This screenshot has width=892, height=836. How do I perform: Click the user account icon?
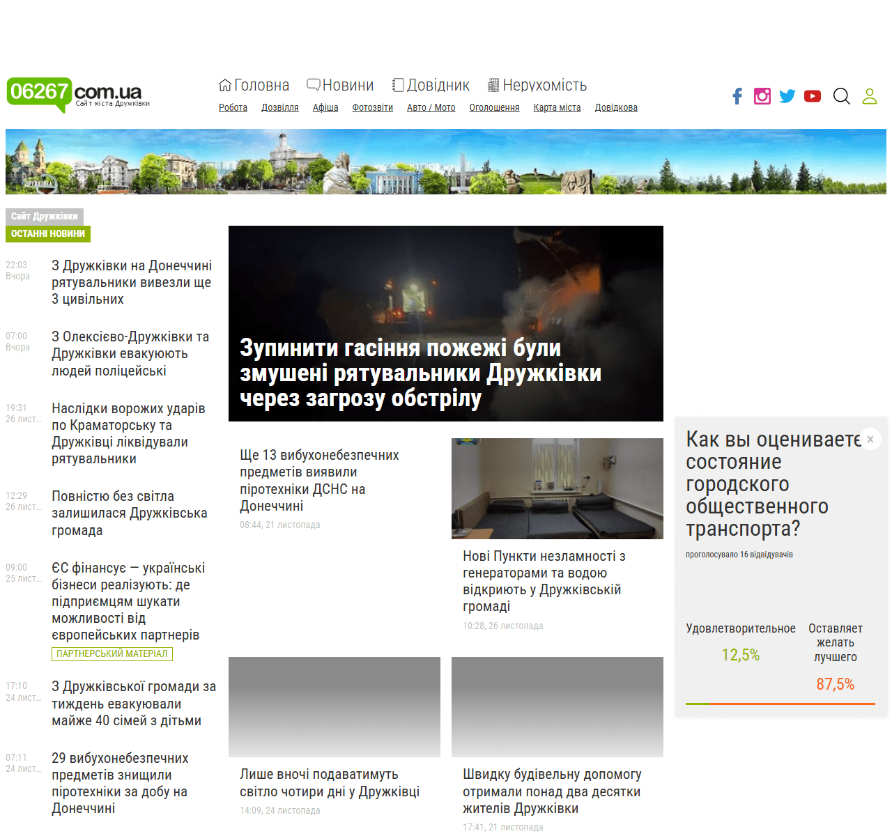(870, 96)
